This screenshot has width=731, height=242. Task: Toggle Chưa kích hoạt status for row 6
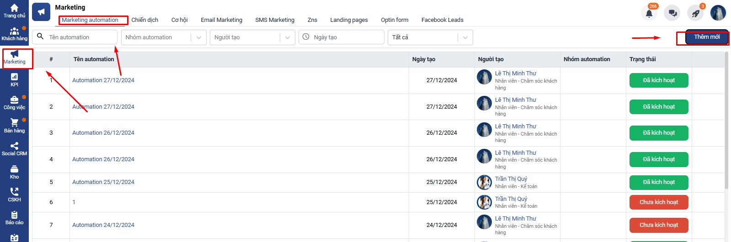pyautogui.click(x=658, y=202)
